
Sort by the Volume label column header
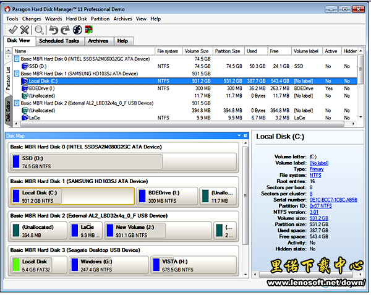[x=307, y=51]
